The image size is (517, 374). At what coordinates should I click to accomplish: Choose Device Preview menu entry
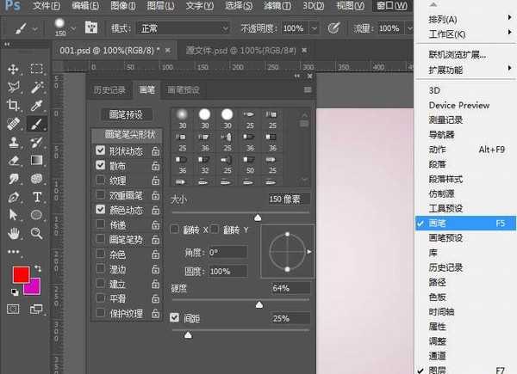[x=459, y=105]
